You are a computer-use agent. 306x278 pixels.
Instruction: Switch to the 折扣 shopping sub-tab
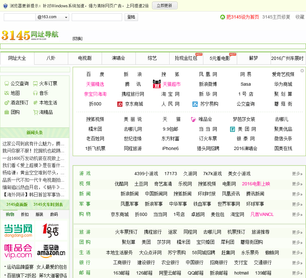[25, 214]
